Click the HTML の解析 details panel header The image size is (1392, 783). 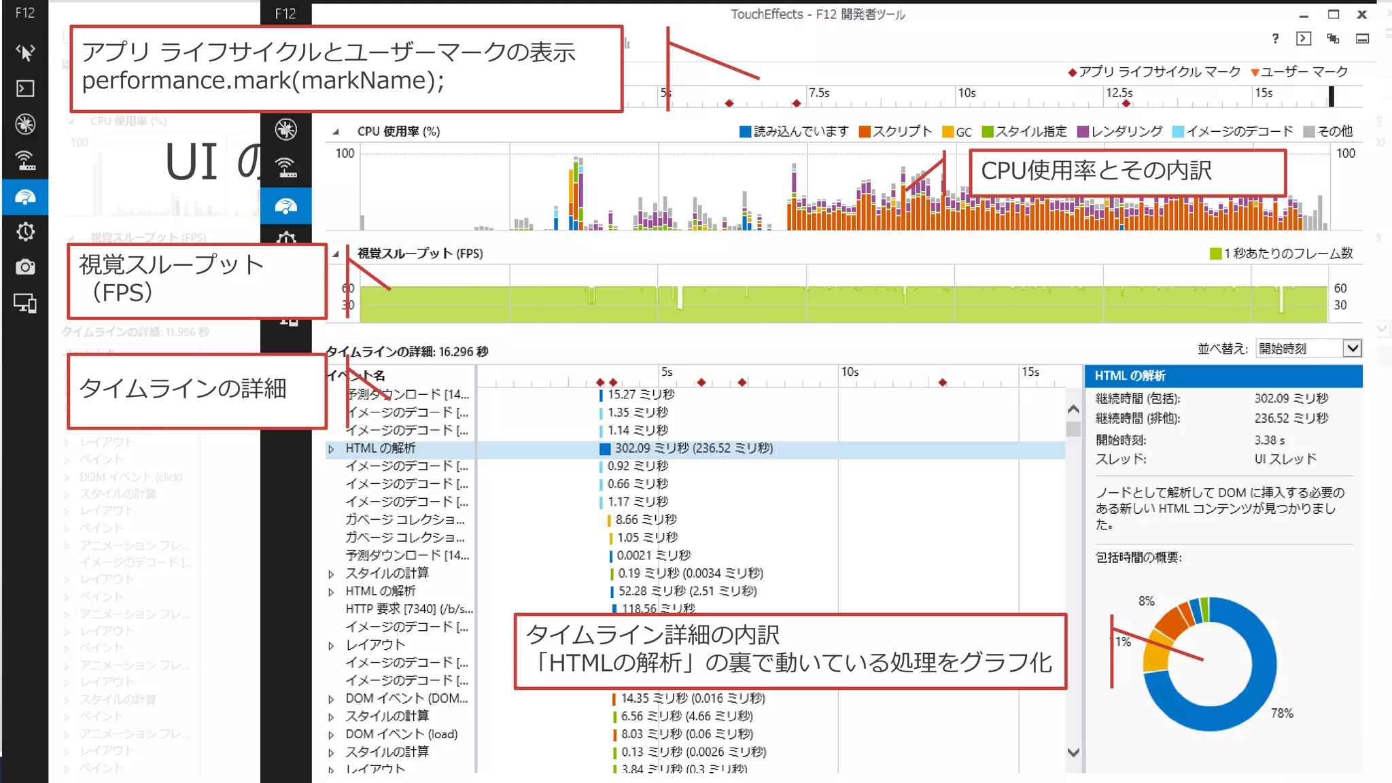pos(1223,376)
